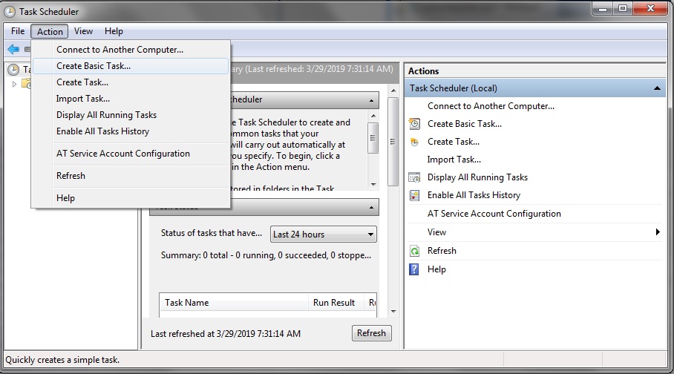Collapse the Task Status section
The image size is (674, 374).
pos(371,208)
